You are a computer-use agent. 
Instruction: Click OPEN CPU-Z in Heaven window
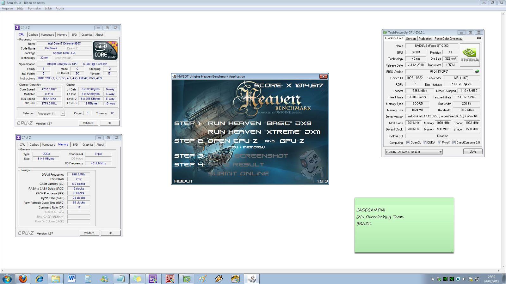tap(233, 141)
